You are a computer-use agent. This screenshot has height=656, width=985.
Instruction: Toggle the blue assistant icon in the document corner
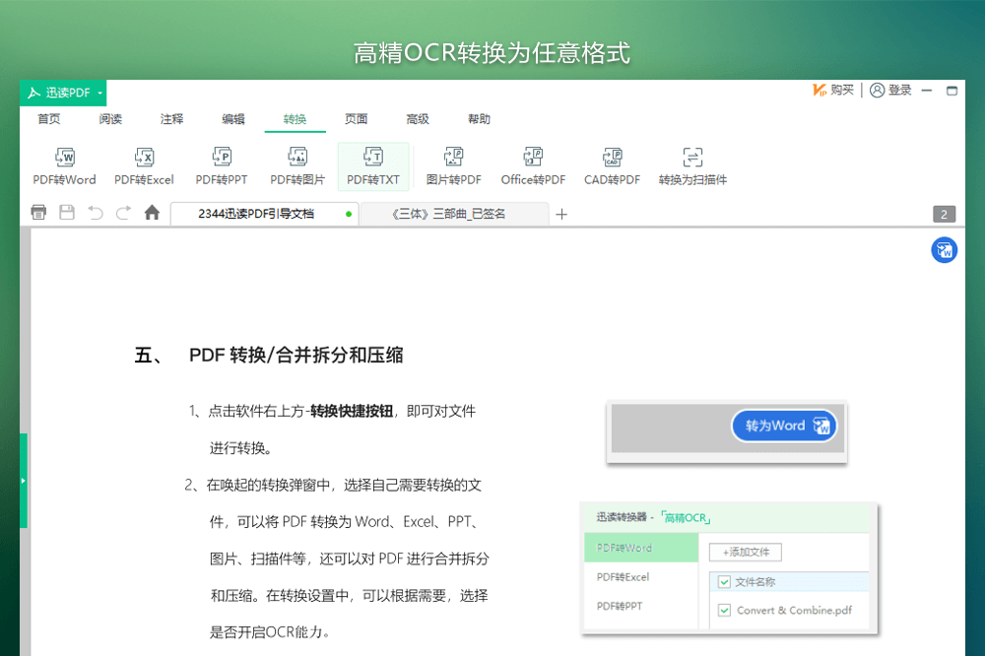[944, 250]
